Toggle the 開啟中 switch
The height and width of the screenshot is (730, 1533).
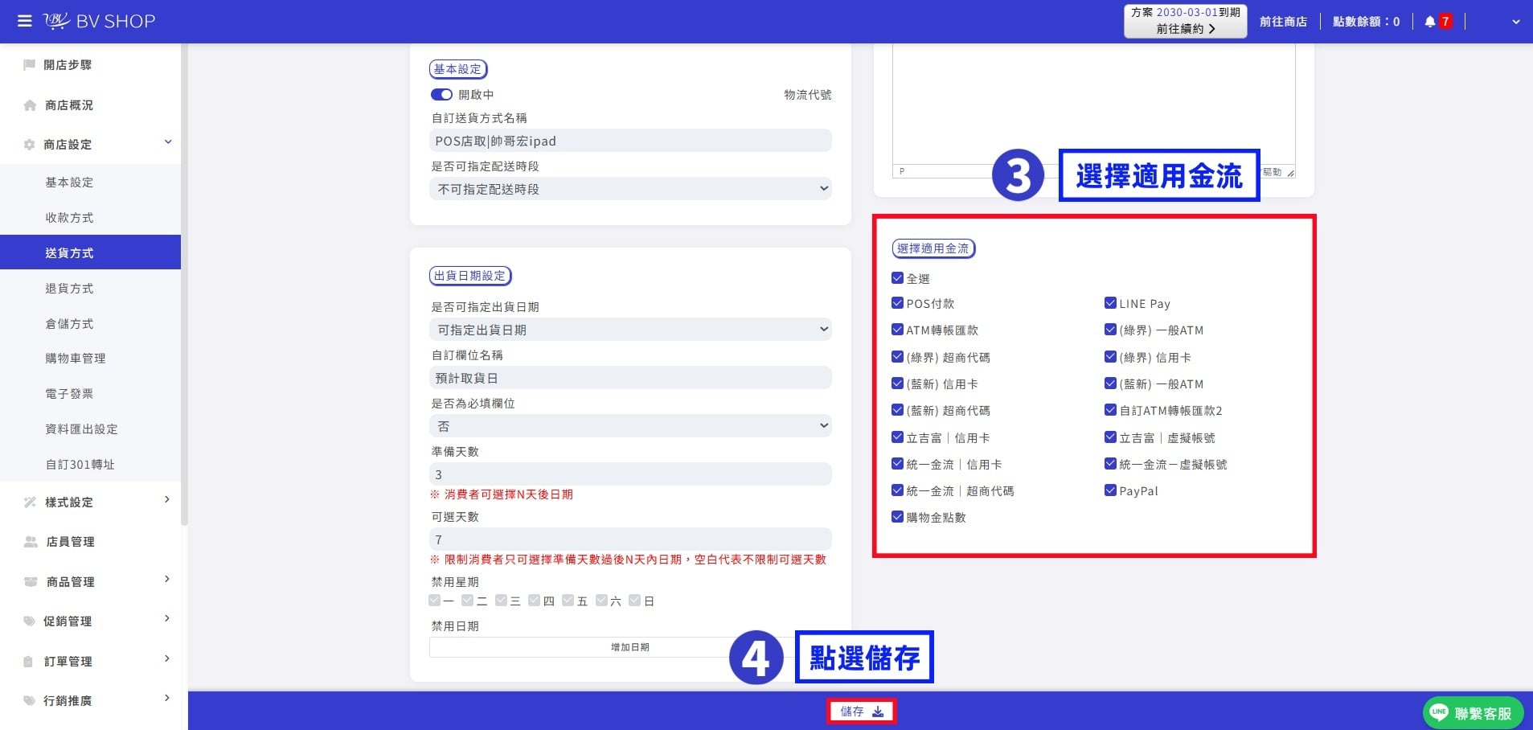[x=441, y=95]
